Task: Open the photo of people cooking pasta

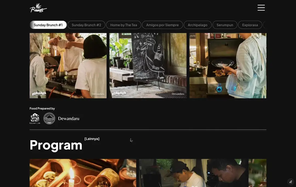Action: (x=68, y=66)
